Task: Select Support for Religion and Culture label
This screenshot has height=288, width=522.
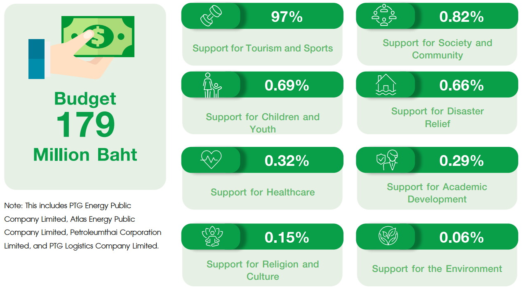Action: coord(263,270)
